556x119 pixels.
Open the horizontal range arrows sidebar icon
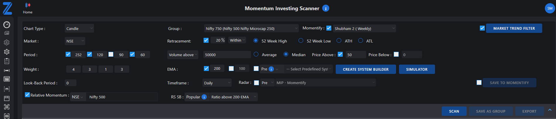(x=7, y=70)
